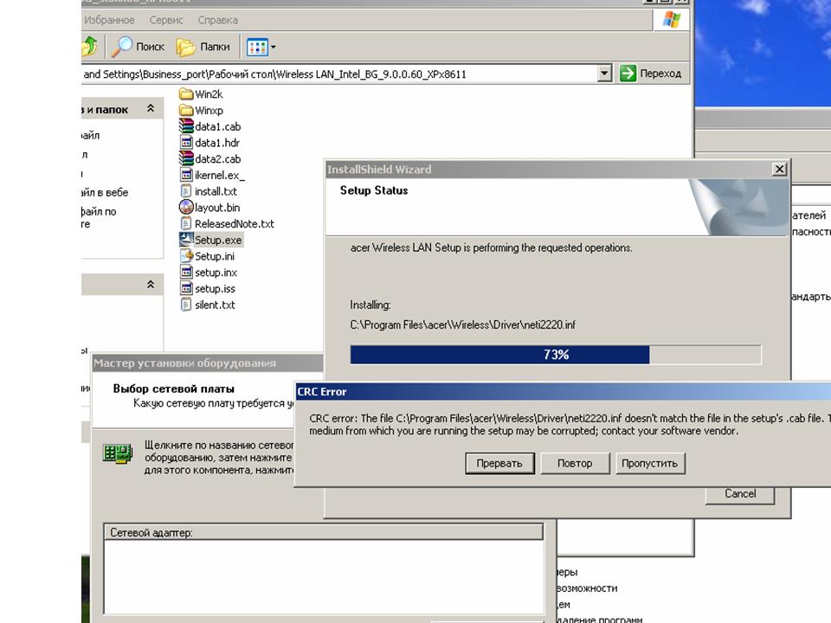The height and width of the screenshot is (623, 831).
Task: Select the Setup.exe installer icon
Action: (186, 240)
